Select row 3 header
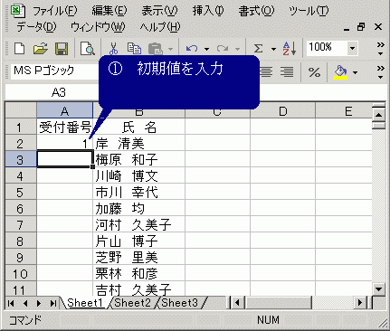The width and height of the screenshot is (390, 331). 21,159
